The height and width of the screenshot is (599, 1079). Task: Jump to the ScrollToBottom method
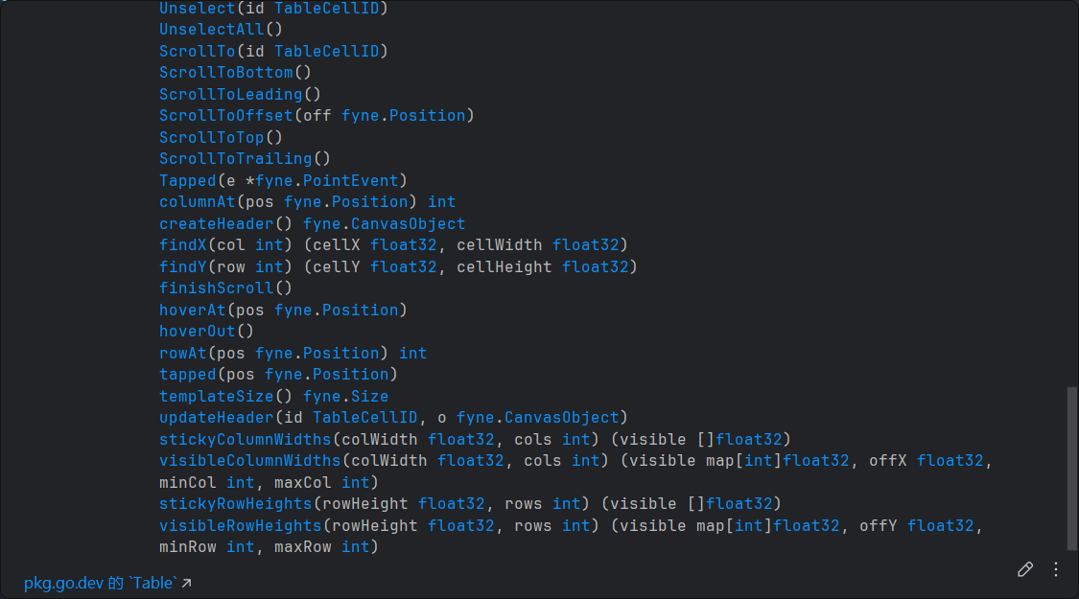click(x=226, y=72)
